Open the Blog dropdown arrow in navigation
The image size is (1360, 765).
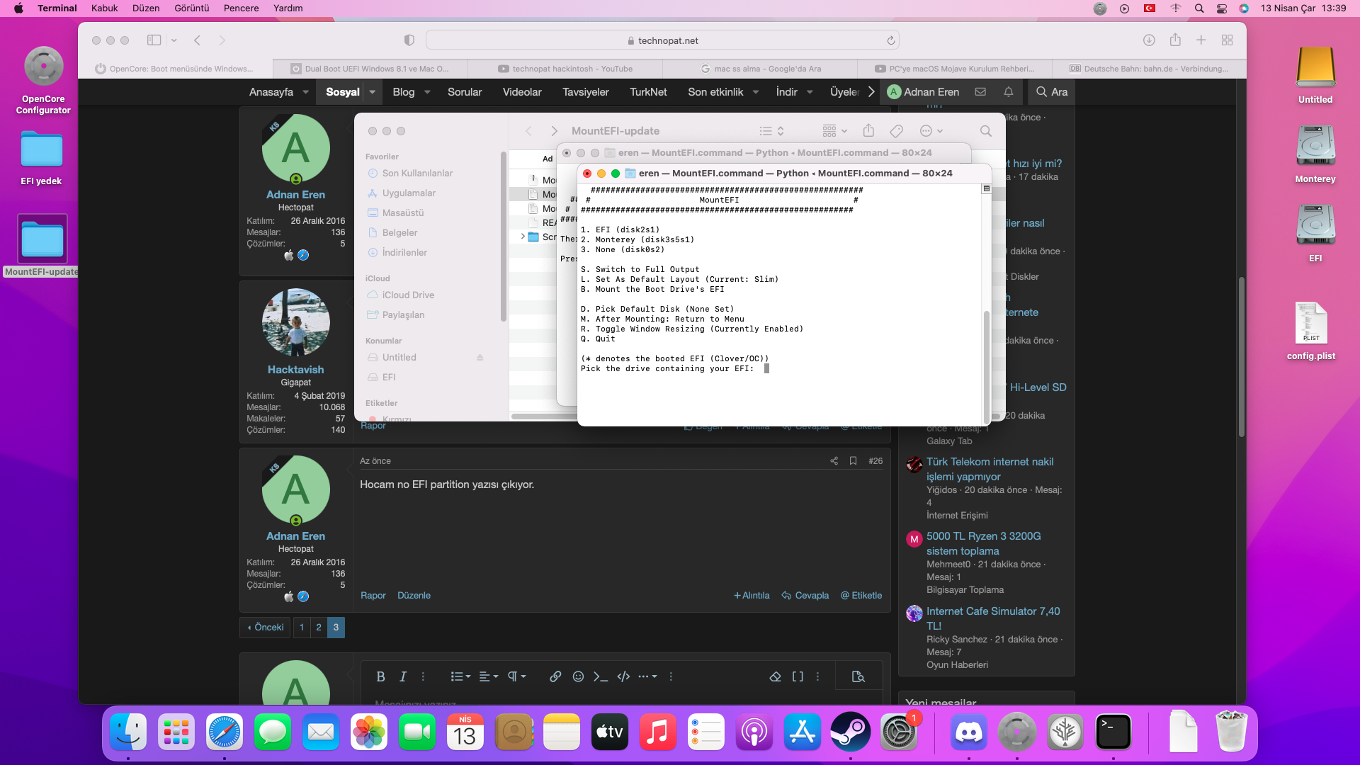pos(427,92)
